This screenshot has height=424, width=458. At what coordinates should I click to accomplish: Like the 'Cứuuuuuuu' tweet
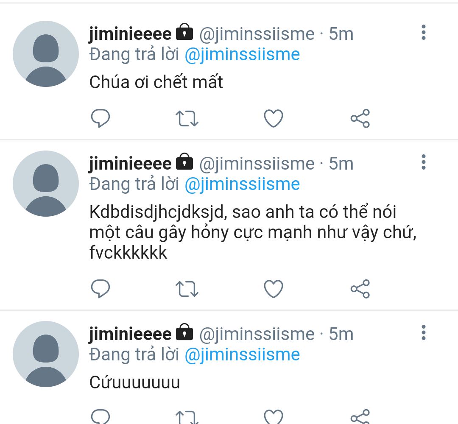pyautogui.click(x=274, y=417)
